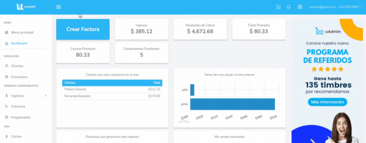This screenshot has width=366, height=143.
Task: Select the Fernanda Gonzalez row
Action: pyautogui.click(x=112, y=96)
